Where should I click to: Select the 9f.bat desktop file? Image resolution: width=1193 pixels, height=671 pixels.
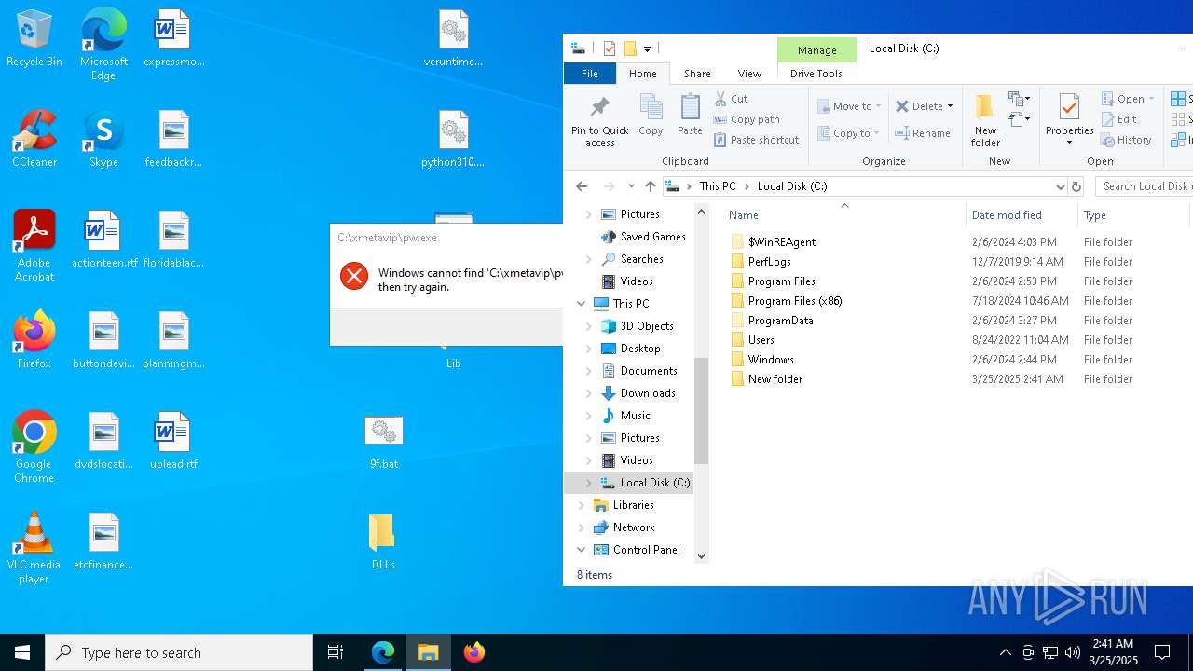point(383,442)
